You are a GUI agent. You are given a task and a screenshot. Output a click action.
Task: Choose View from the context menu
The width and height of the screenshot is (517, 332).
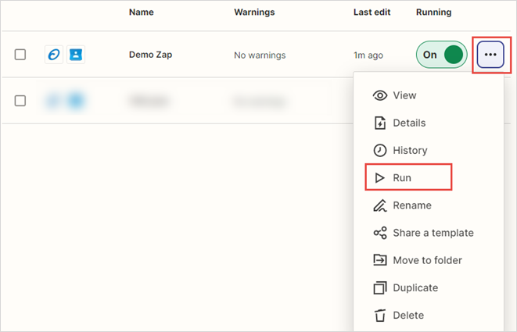[x=429, y=95]
